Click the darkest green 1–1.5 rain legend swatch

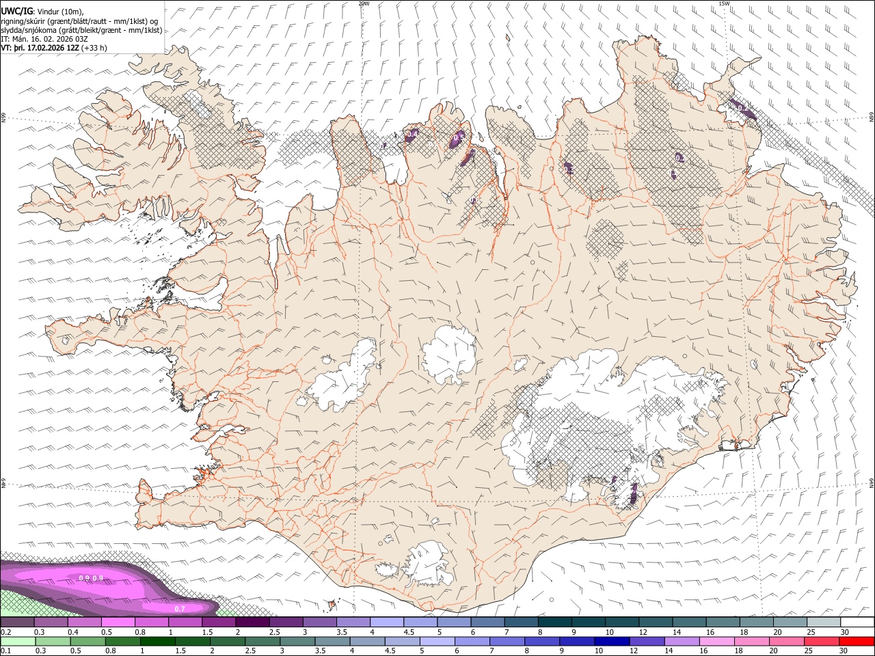pyautogui.click(x=157, y=641)
